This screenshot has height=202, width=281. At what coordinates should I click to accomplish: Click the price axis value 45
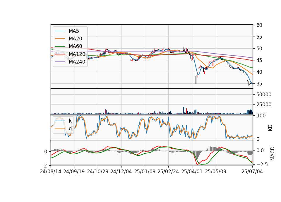pyautogui.click(x=259, y=60)
